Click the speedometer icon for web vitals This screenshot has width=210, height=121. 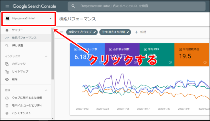(7, 98)
